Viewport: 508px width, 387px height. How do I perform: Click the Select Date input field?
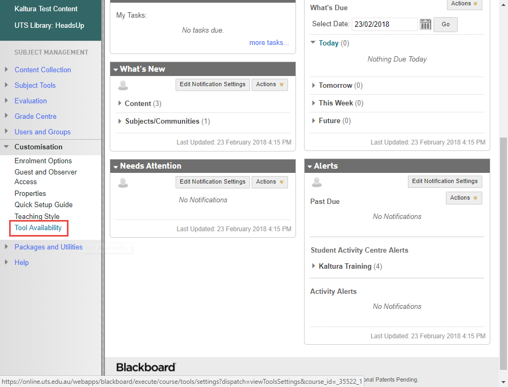tap(384, 25)
